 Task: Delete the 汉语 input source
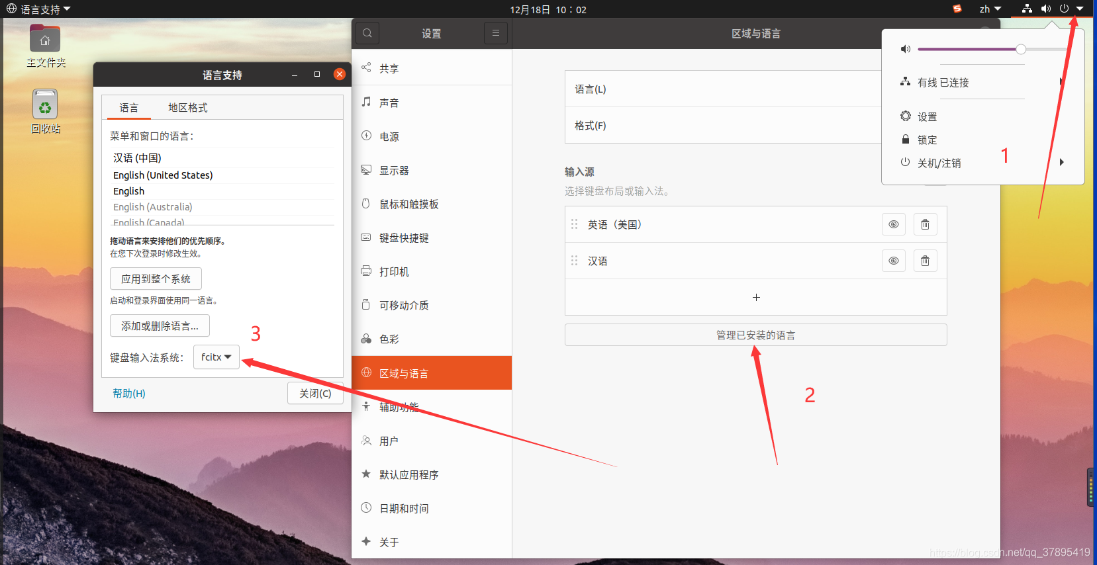tap(925, 261)
